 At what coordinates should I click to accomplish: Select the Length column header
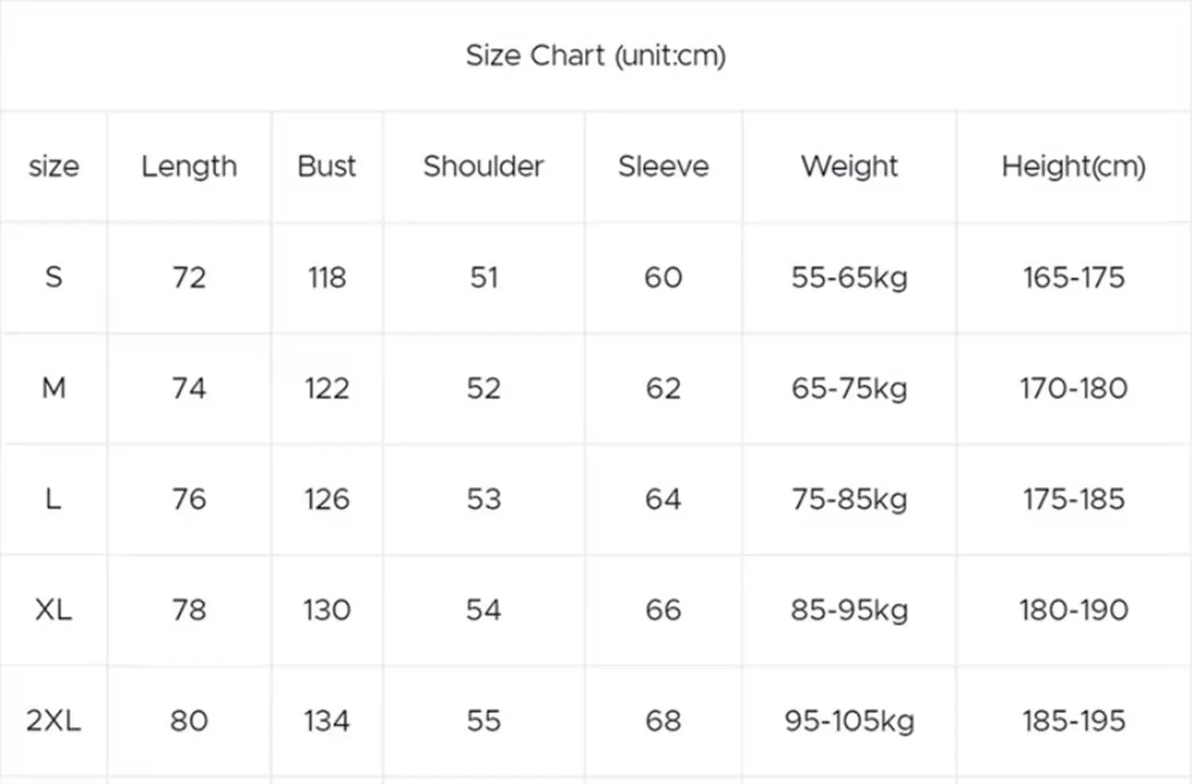tap(189, 166)
